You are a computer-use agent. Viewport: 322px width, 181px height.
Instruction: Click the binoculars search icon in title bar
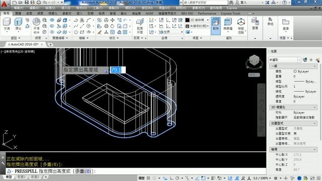(231, 3)
